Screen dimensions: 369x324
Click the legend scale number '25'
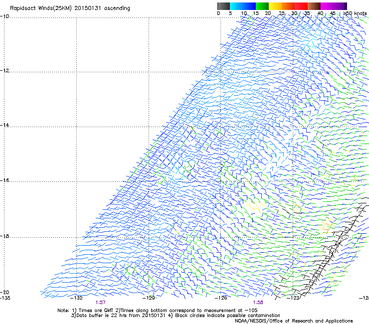(x=281, y=13)
